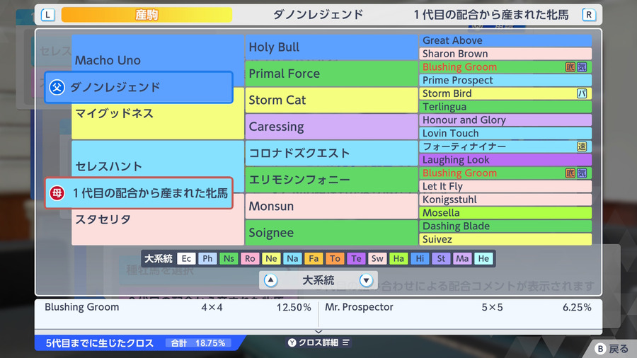Select the Monsun cell
The height and width of the screenshot is (358, 637).
pos(331,206)
